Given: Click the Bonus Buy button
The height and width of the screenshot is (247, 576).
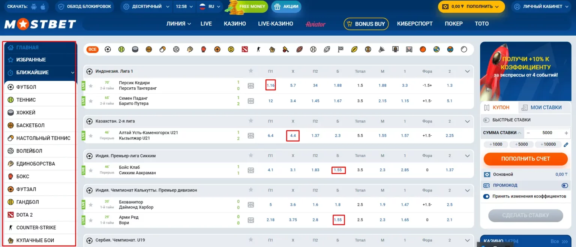Looking at the screenshot, I should coord(366,24).
